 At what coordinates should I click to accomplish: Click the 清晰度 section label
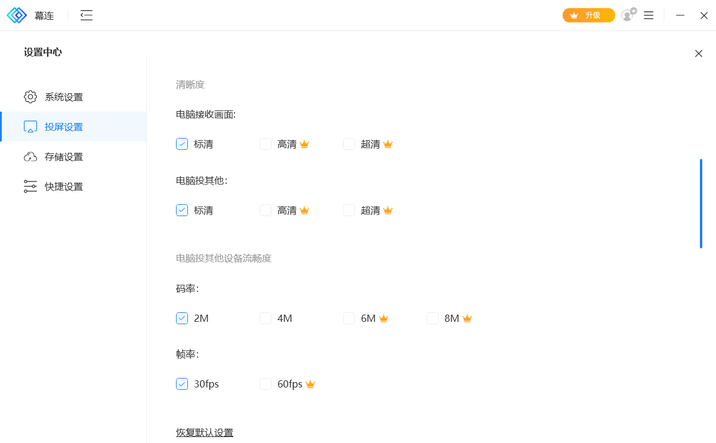(x=190, y=84)
